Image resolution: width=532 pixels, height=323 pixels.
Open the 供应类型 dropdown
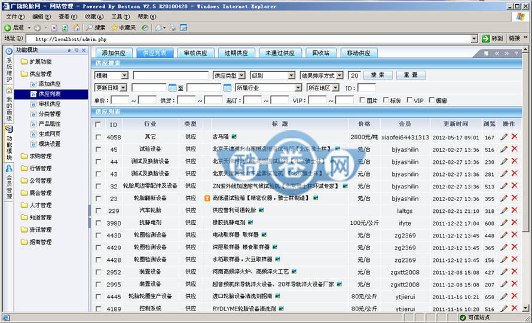coord(229,75)
